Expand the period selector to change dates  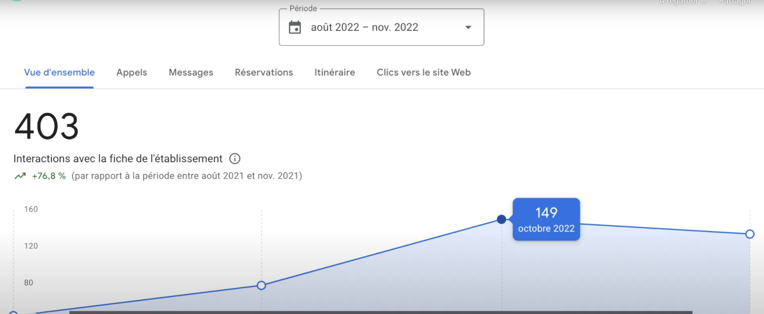point(381,27)
